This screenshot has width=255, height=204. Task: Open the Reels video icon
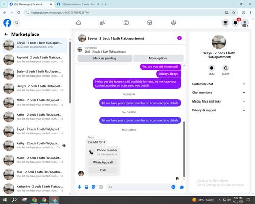126,23
